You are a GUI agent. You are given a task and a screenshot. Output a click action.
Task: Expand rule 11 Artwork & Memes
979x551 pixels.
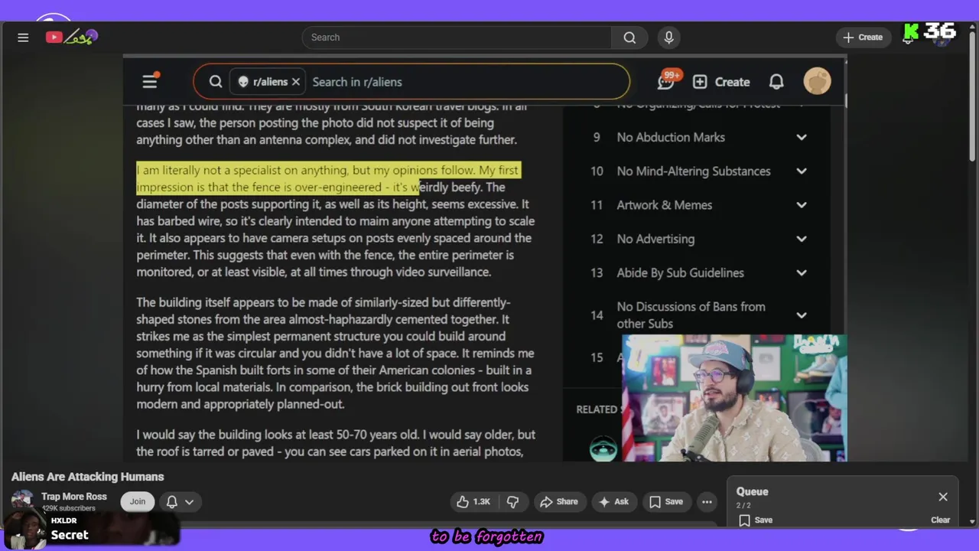[802, 205]
